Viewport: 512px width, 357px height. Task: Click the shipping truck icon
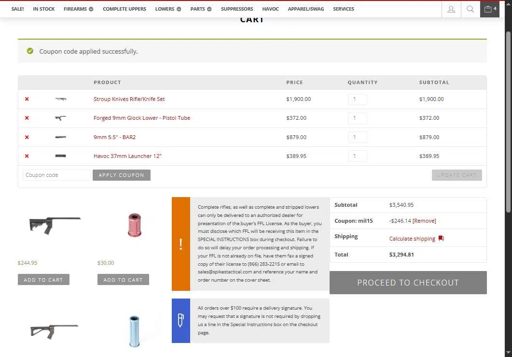click(x=441, y=238)
